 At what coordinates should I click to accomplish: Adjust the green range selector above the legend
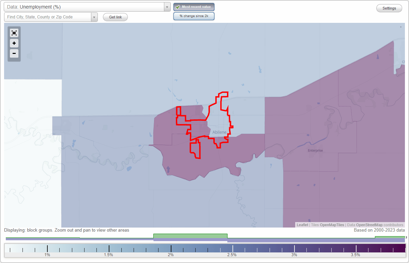coord(191,236)
